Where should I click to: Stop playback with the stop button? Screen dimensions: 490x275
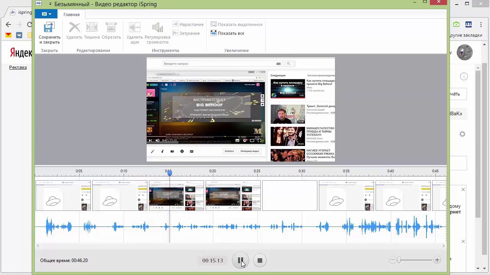260,260
